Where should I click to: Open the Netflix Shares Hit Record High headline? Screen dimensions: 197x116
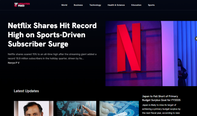pos(52,35)
